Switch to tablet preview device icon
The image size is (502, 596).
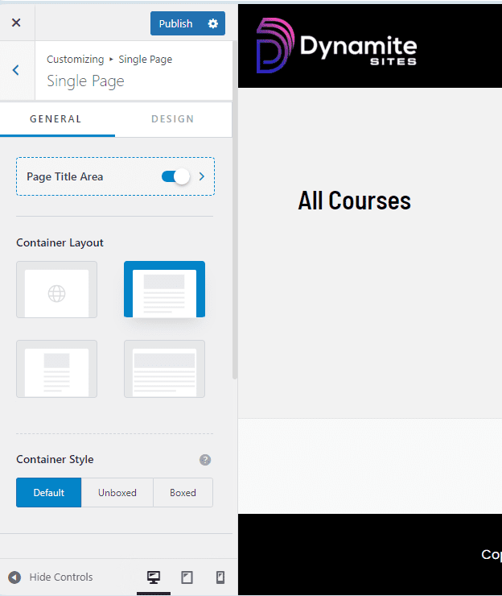(187, 577)
